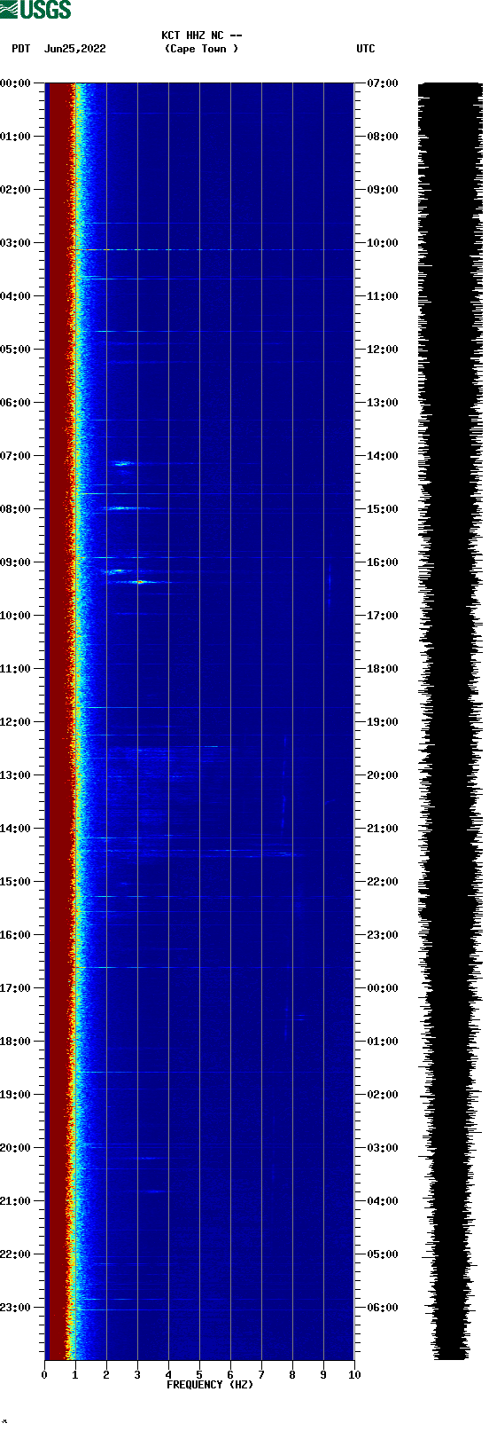Click the UTC axis '11:00' time label

[383, 296]
